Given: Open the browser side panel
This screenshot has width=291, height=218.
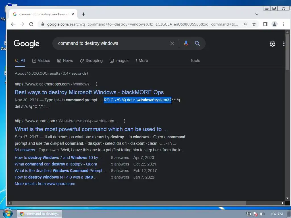Looking at the screenshot, I should [x=265, y=24].
